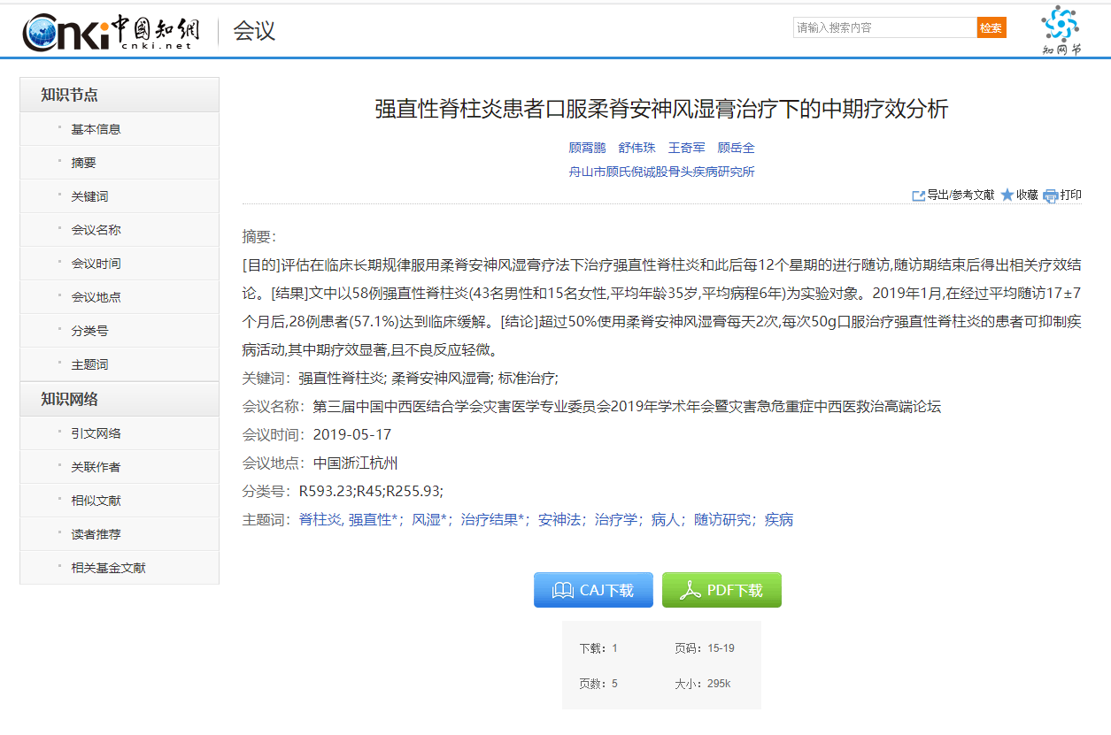Viewport: 1111px width, 735px height.
Task: Open 读者推荐 sidebar entry
Action: pos(96,534)
